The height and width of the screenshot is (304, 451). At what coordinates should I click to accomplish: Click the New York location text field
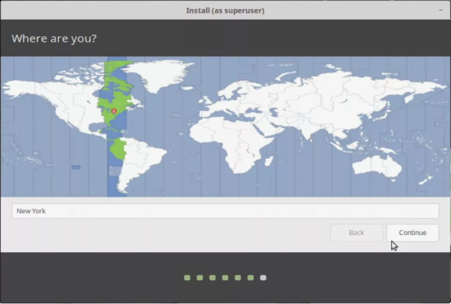[225, 211]
